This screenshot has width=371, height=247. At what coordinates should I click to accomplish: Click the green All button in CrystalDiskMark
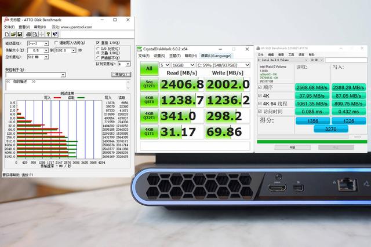[149, 68]
